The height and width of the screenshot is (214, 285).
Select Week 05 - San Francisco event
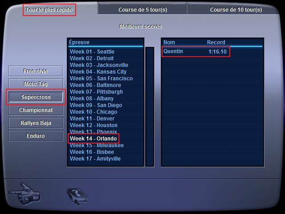click(101, 78)
